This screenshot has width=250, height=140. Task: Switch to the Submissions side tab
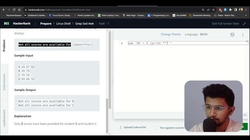(4, 82)
